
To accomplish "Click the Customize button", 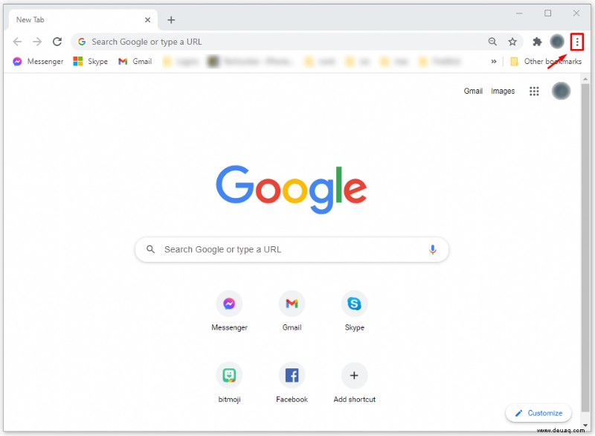I will 538,413.
